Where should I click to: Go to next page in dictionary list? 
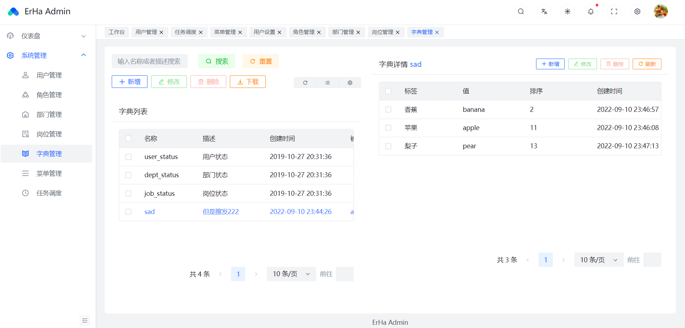[x=256, y=274]
